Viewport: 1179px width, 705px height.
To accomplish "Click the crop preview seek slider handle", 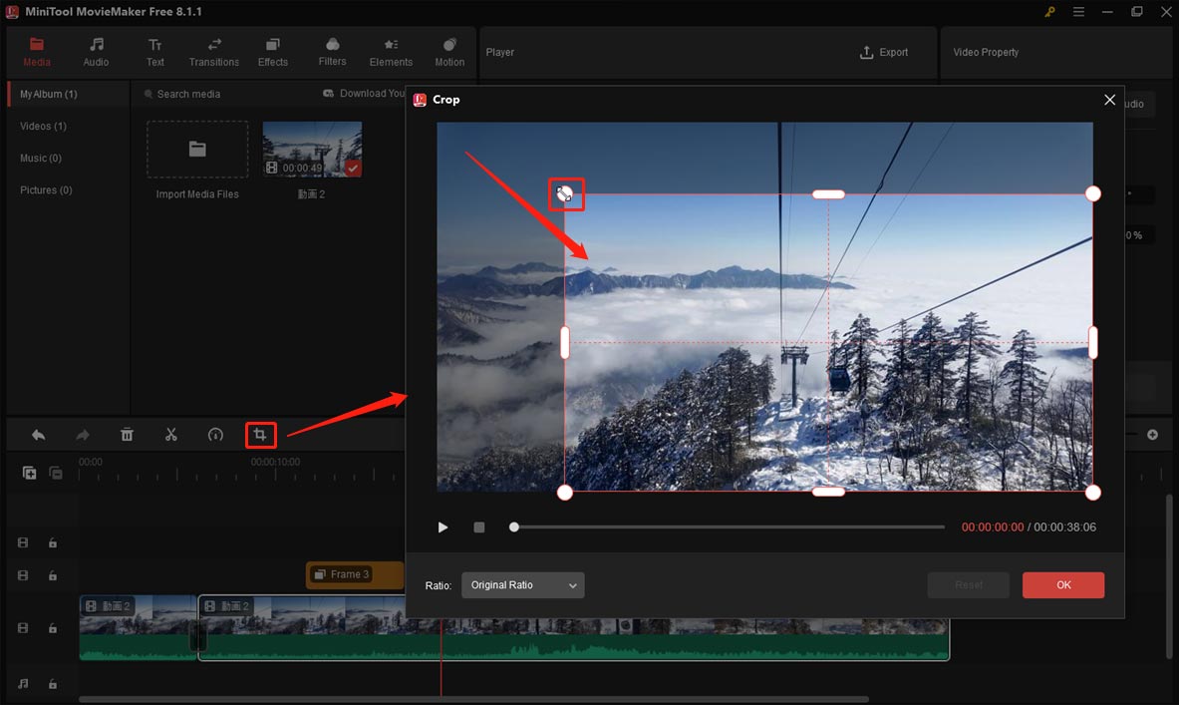I will point(513,527).
